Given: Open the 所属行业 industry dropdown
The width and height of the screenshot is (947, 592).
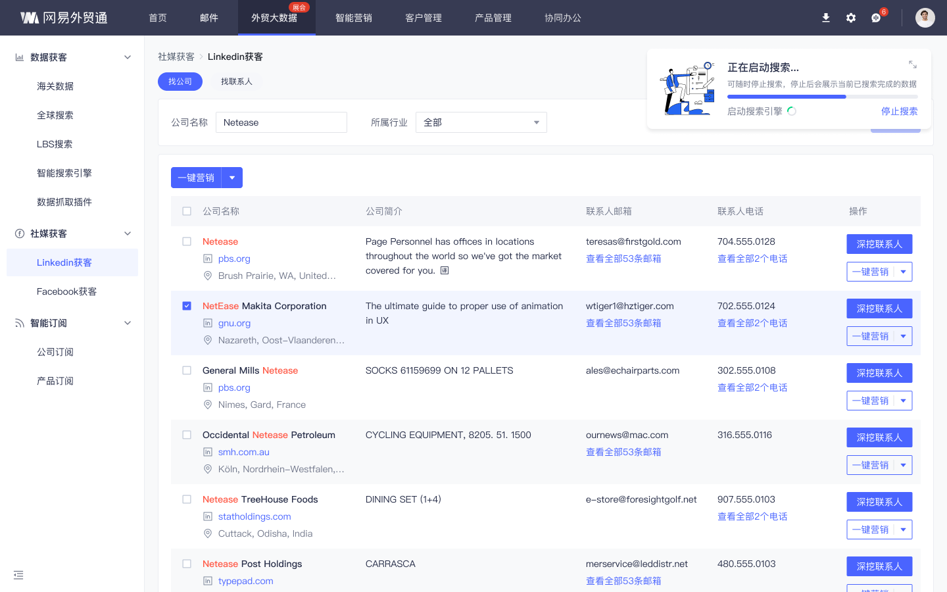Looking at the screenshot, I should click(481, 122).
